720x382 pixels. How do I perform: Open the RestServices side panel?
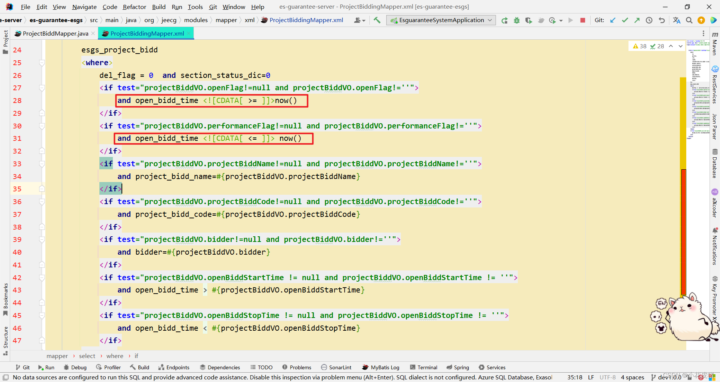pyautogui.click(x=715, y=85)
